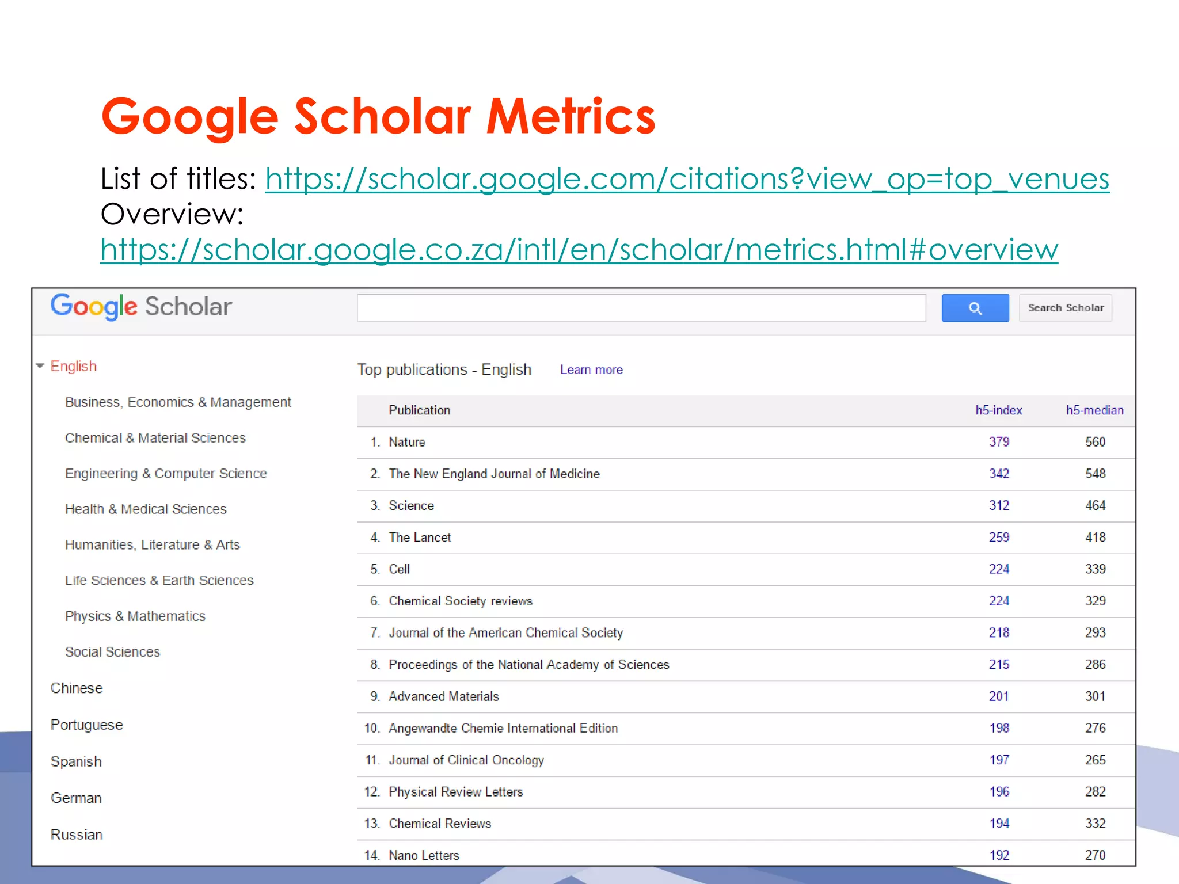Screen dimensions: 1179x884
Task: Click 'The Lancet' publication name
Action: 420,538
